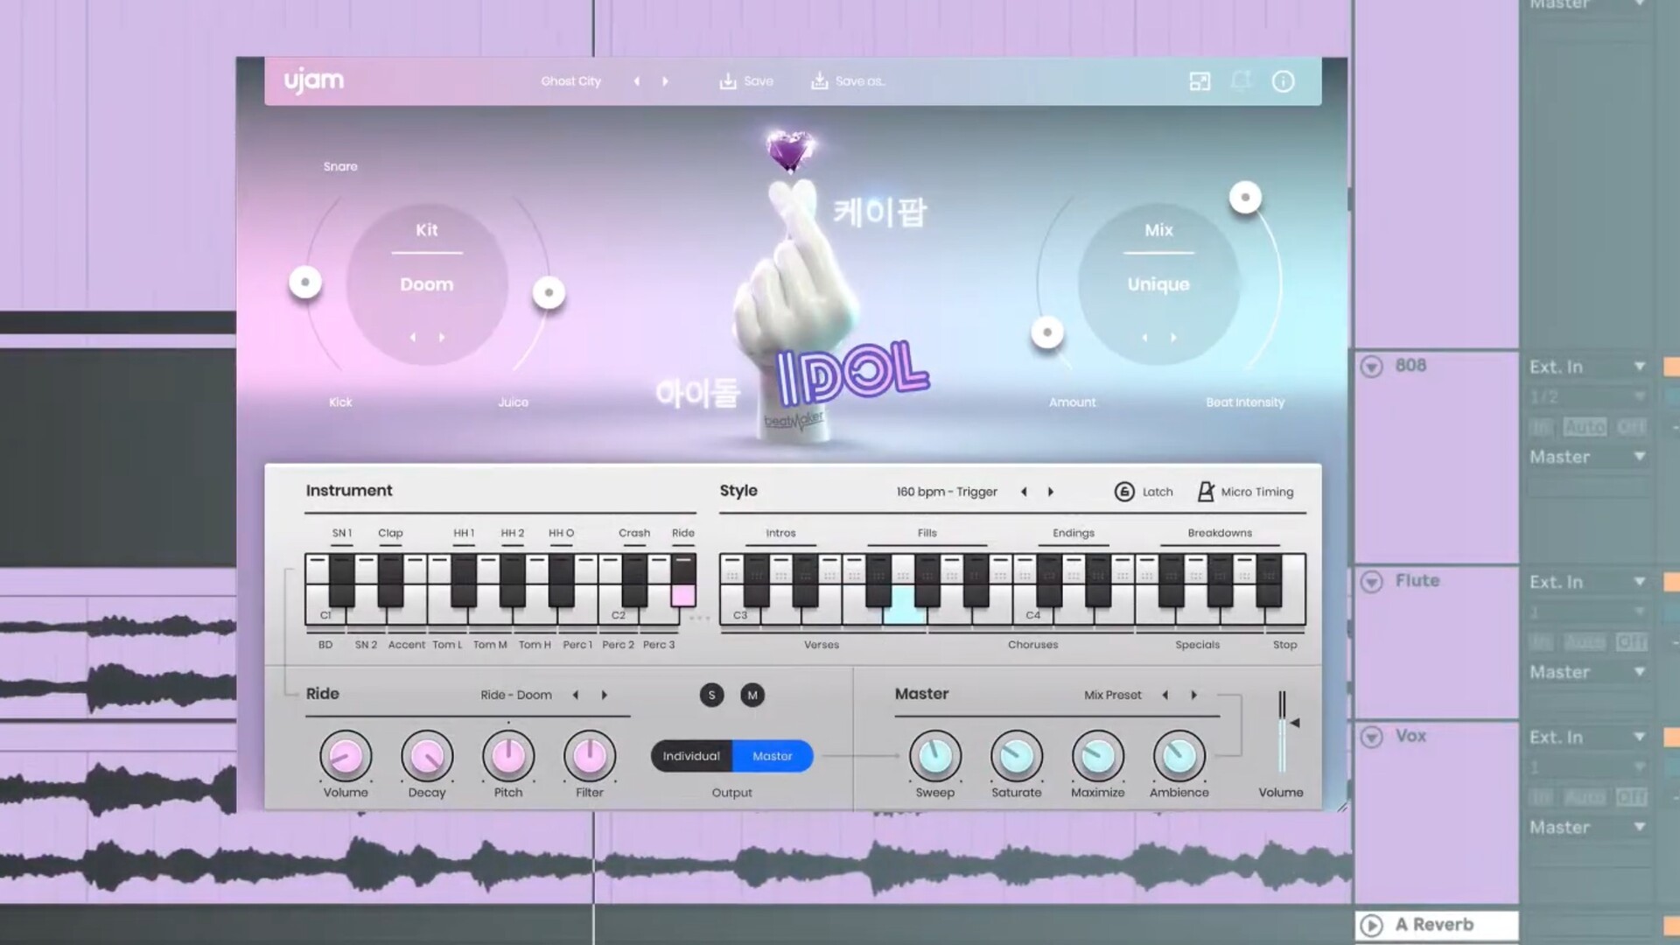
Task: Select previous Ride - Doom sample
Action: point(575,695)
